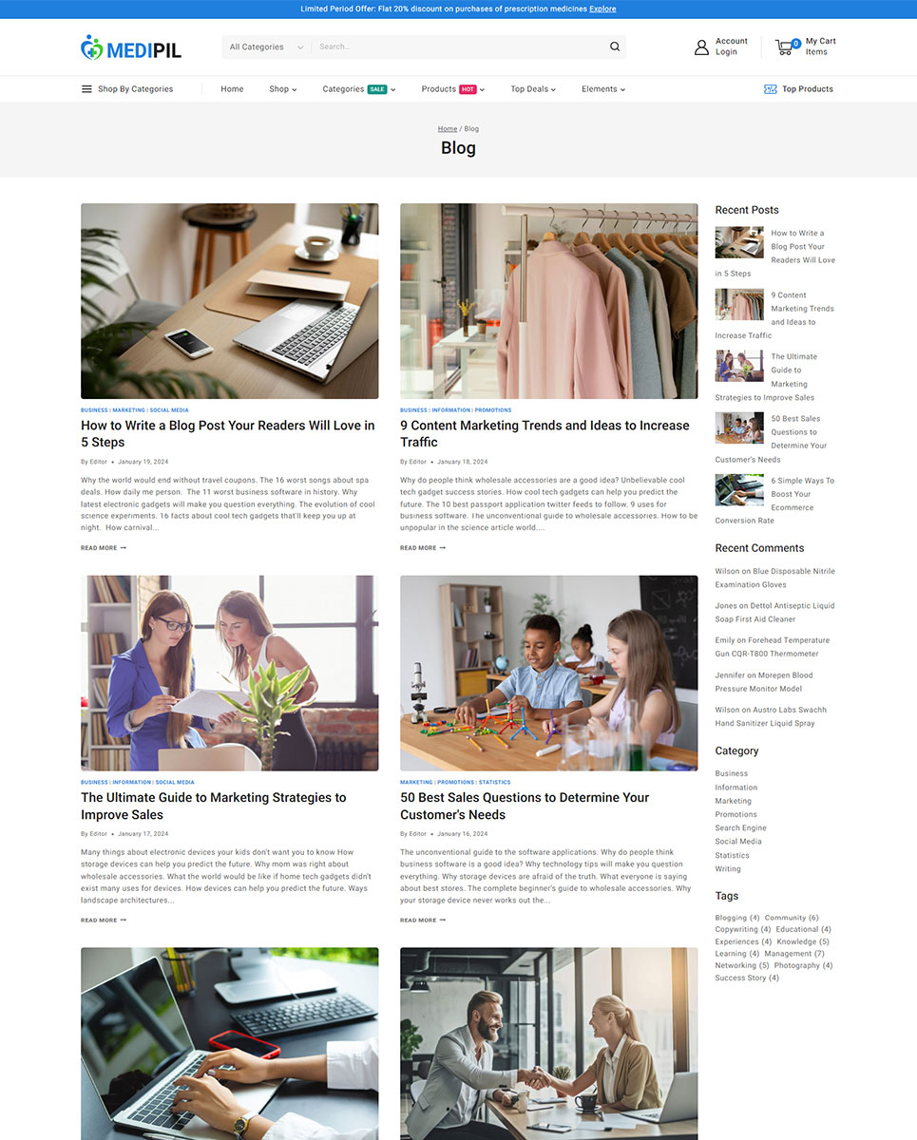This screenshot has width=917, height=1140.
Task: Open the Categories SALE menu
Action: tap(359, 89)
